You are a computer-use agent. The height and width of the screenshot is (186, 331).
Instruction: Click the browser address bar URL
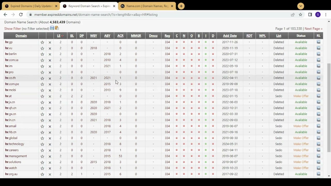point(96,14)
